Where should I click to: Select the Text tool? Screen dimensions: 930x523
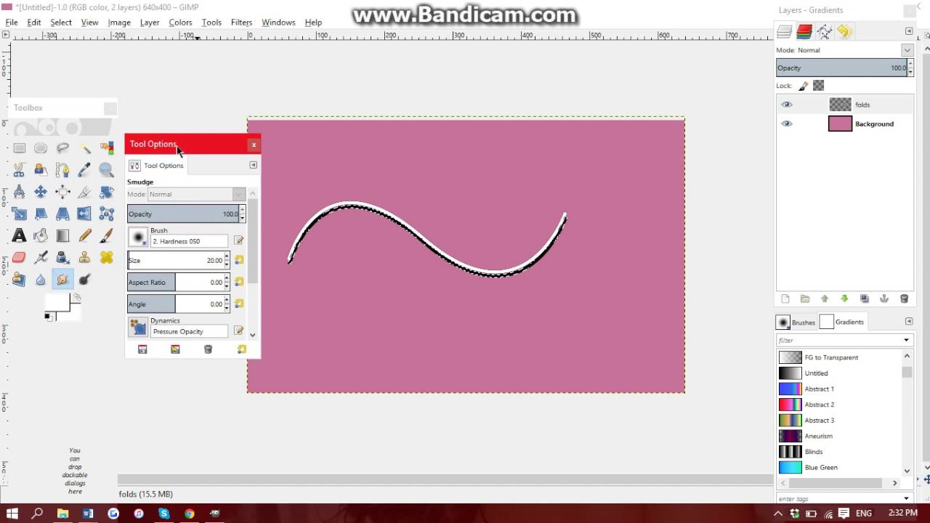pos(20,235)
